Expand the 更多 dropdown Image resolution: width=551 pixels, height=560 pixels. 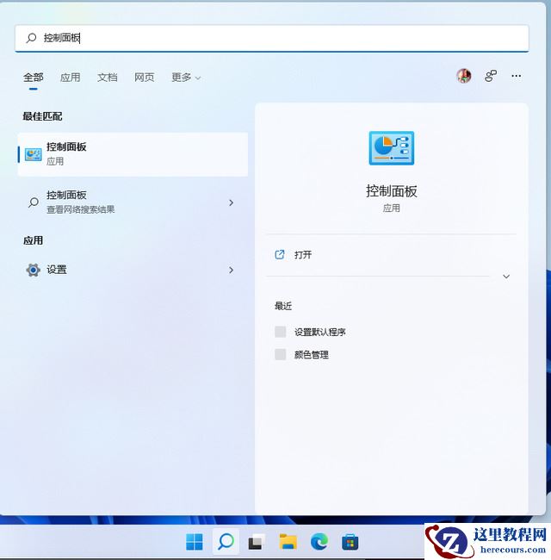click(x=186, y=78)
